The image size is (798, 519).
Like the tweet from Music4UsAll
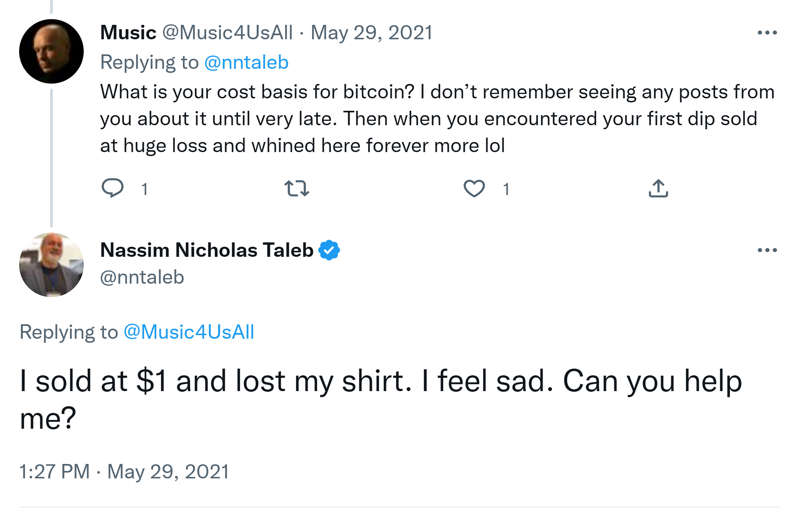tap(474, 188)
